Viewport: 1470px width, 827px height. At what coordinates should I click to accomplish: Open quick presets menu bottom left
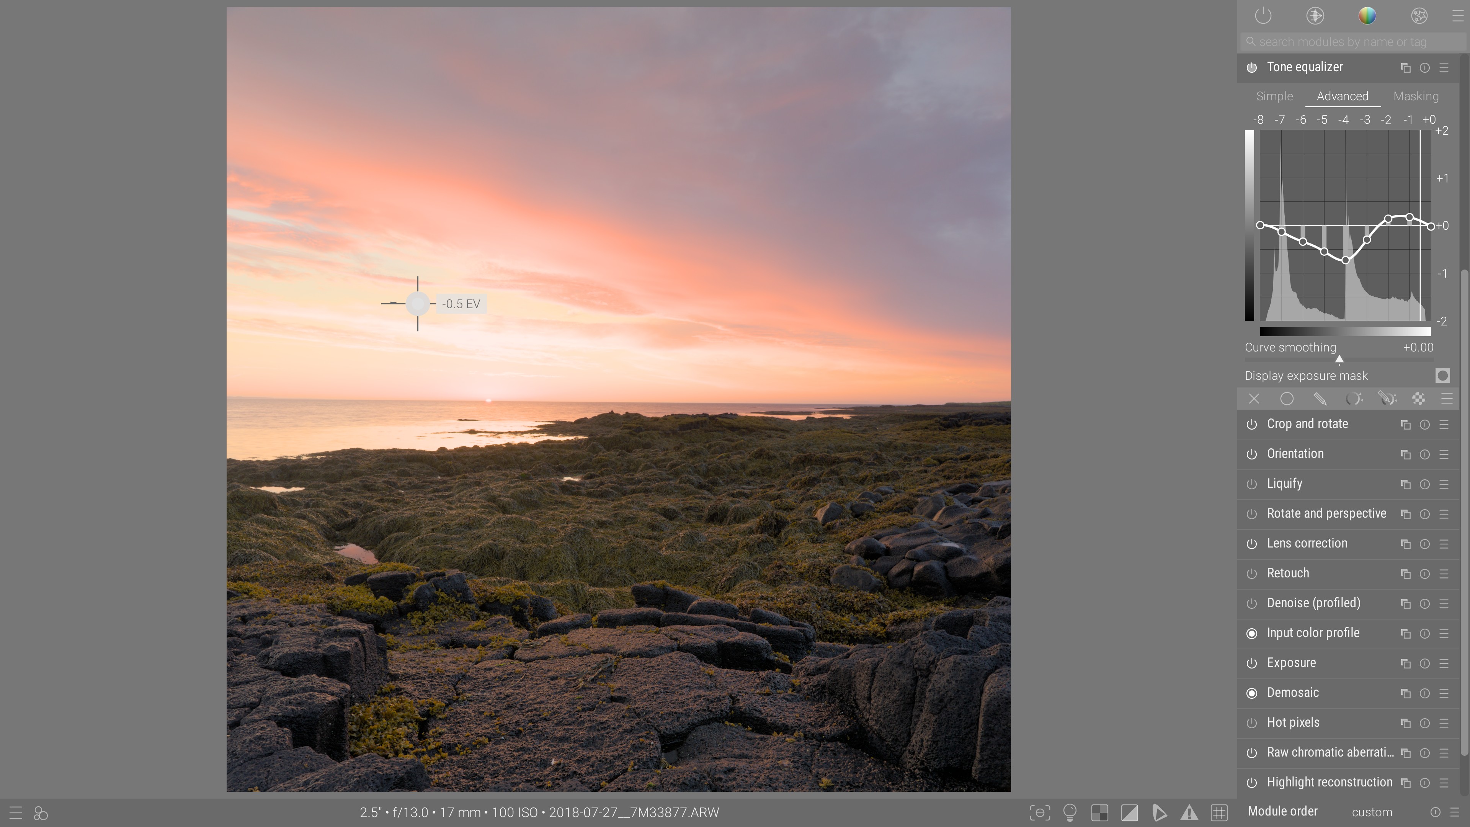15,813
